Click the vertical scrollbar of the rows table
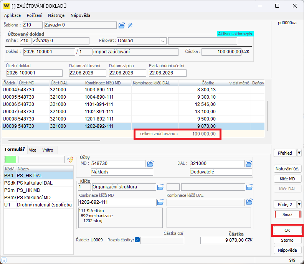Viewport: 304px width, 264px height. (x=268, y=116)
